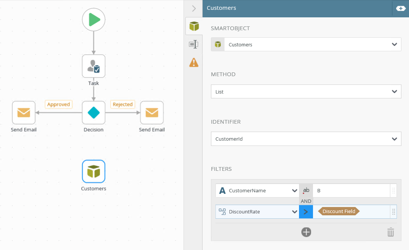Click the filter value field containing B
This screenshot has height=250, width=409.
point(351,190)
